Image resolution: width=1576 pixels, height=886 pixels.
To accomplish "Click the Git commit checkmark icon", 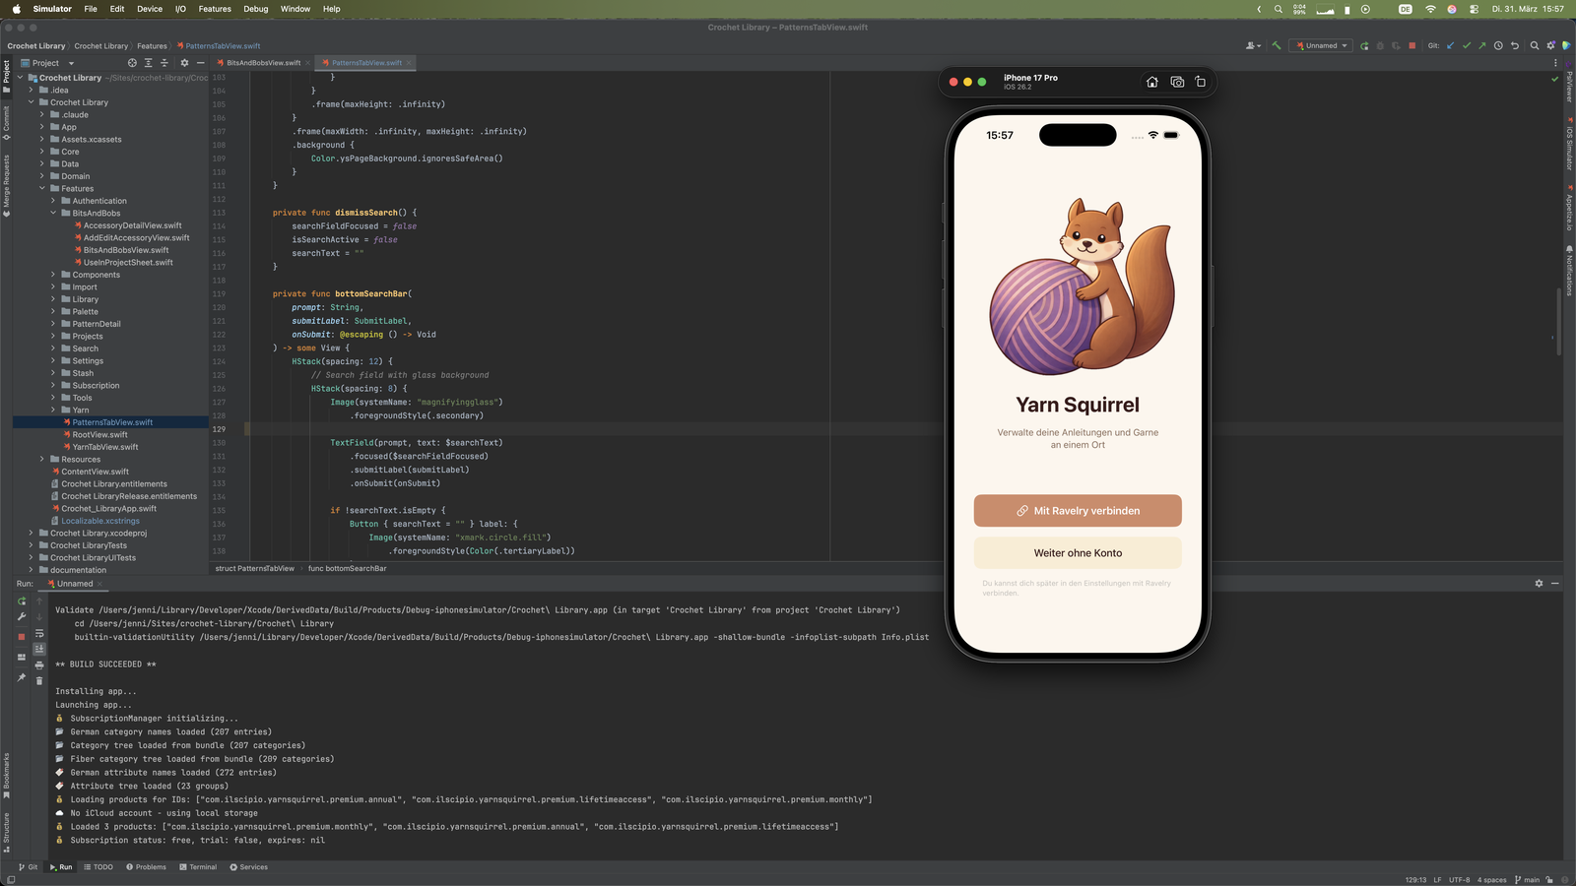I will (x=1467, y=45).
